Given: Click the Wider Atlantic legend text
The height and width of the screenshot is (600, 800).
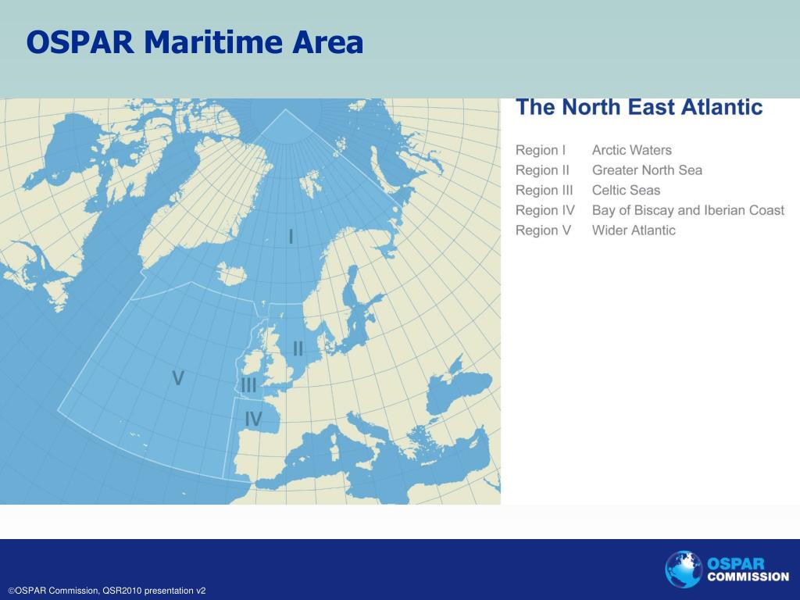Looking at the screenshot, I should [x=634, y=230].
